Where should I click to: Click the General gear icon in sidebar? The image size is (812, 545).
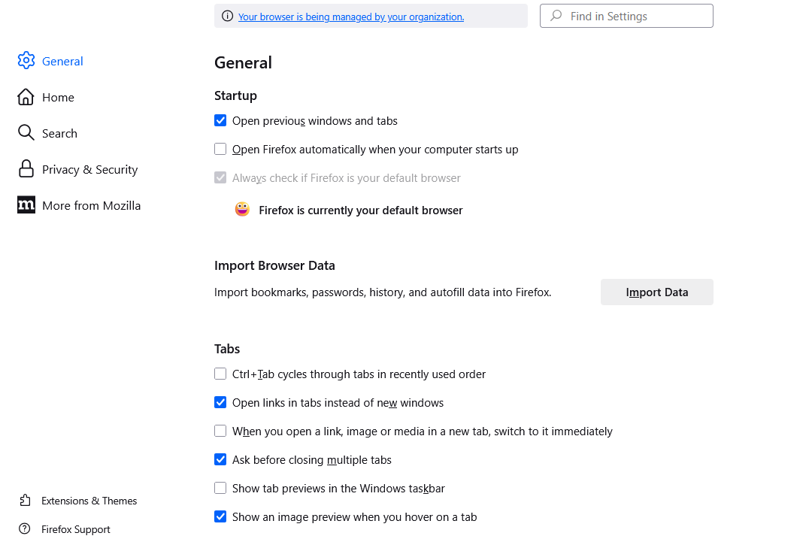(26, 61)
